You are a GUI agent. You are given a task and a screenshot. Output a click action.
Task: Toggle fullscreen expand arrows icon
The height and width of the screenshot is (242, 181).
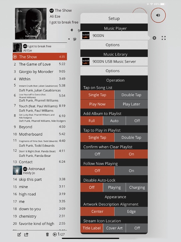pyautogui.click(x=164, y=38)
